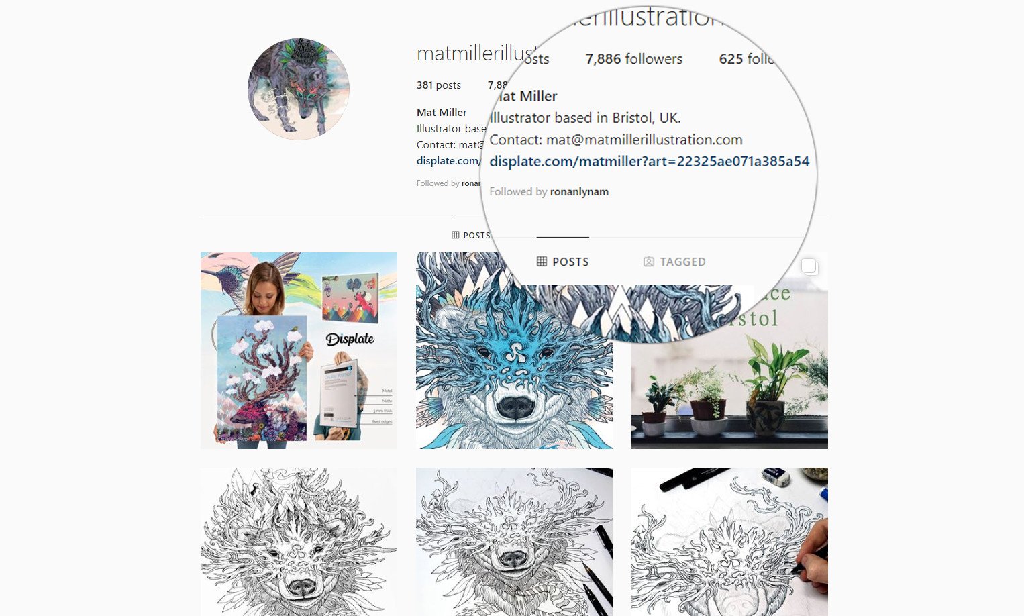Screen dimensions: 1024x616
Task: Select the POSTS grid icon in magnified view
Action: point(542,262)
